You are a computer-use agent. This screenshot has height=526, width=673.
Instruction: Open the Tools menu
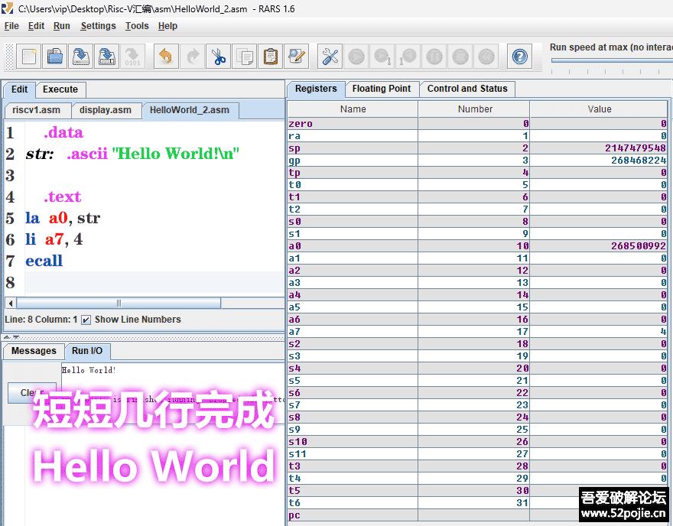pos(137,26)
